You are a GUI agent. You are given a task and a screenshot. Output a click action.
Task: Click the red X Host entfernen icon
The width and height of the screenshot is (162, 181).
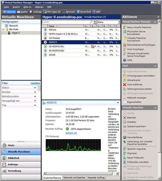pyautogui.click(x=125, y=84)
